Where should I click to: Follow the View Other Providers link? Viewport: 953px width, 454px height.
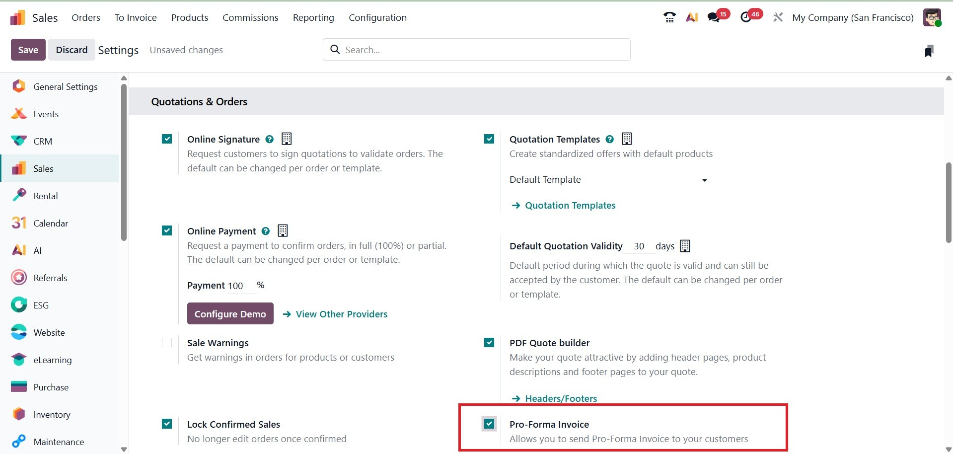[341, 314]
